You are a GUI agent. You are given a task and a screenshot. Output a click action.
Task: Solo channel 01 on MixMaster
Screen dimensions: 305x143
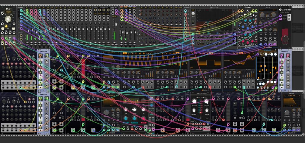[27, 45]
